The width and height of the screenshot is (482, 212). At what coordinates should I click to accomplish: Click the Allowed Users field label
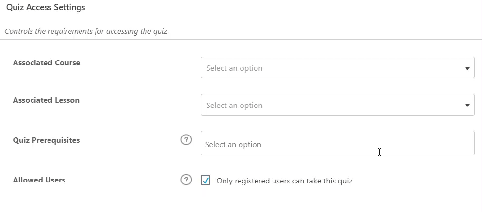[39, 180]
